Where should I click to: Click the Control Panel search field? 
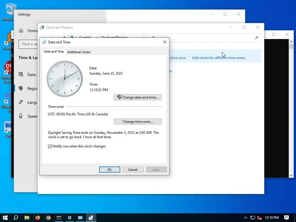click(x=211, y=38)
